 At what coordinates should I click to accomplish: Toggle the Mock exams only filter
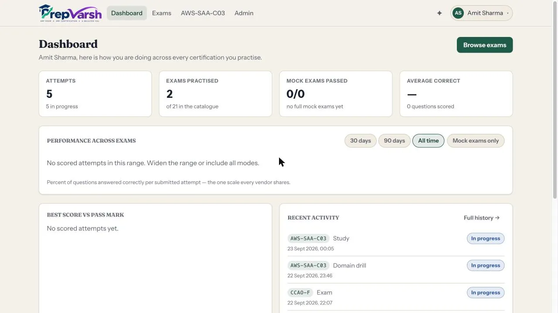(x=476, y=140)
